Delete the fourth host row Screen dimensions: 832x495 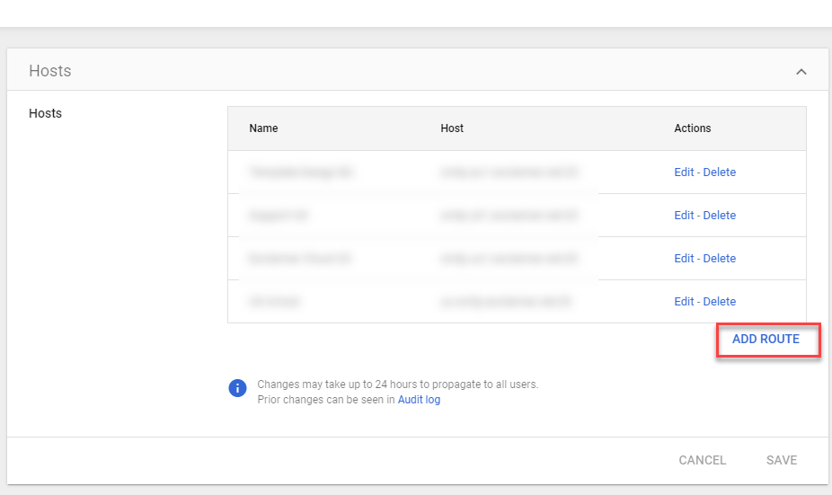point(719,302)
